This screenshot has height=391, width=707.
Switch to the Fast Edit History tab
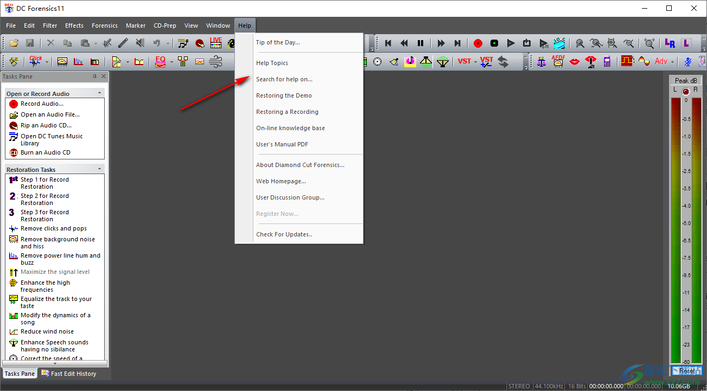[x=73, y=374]
